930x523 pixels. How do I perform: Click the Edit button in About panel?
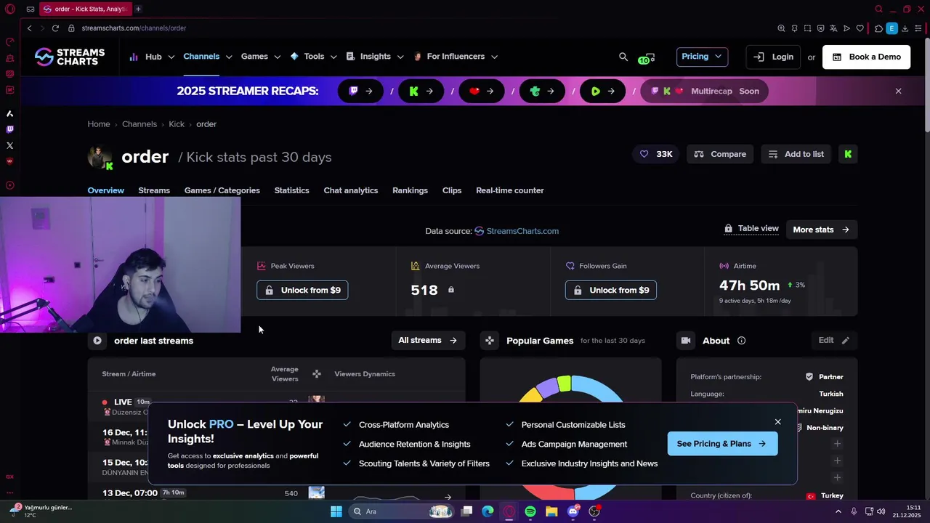833,341
